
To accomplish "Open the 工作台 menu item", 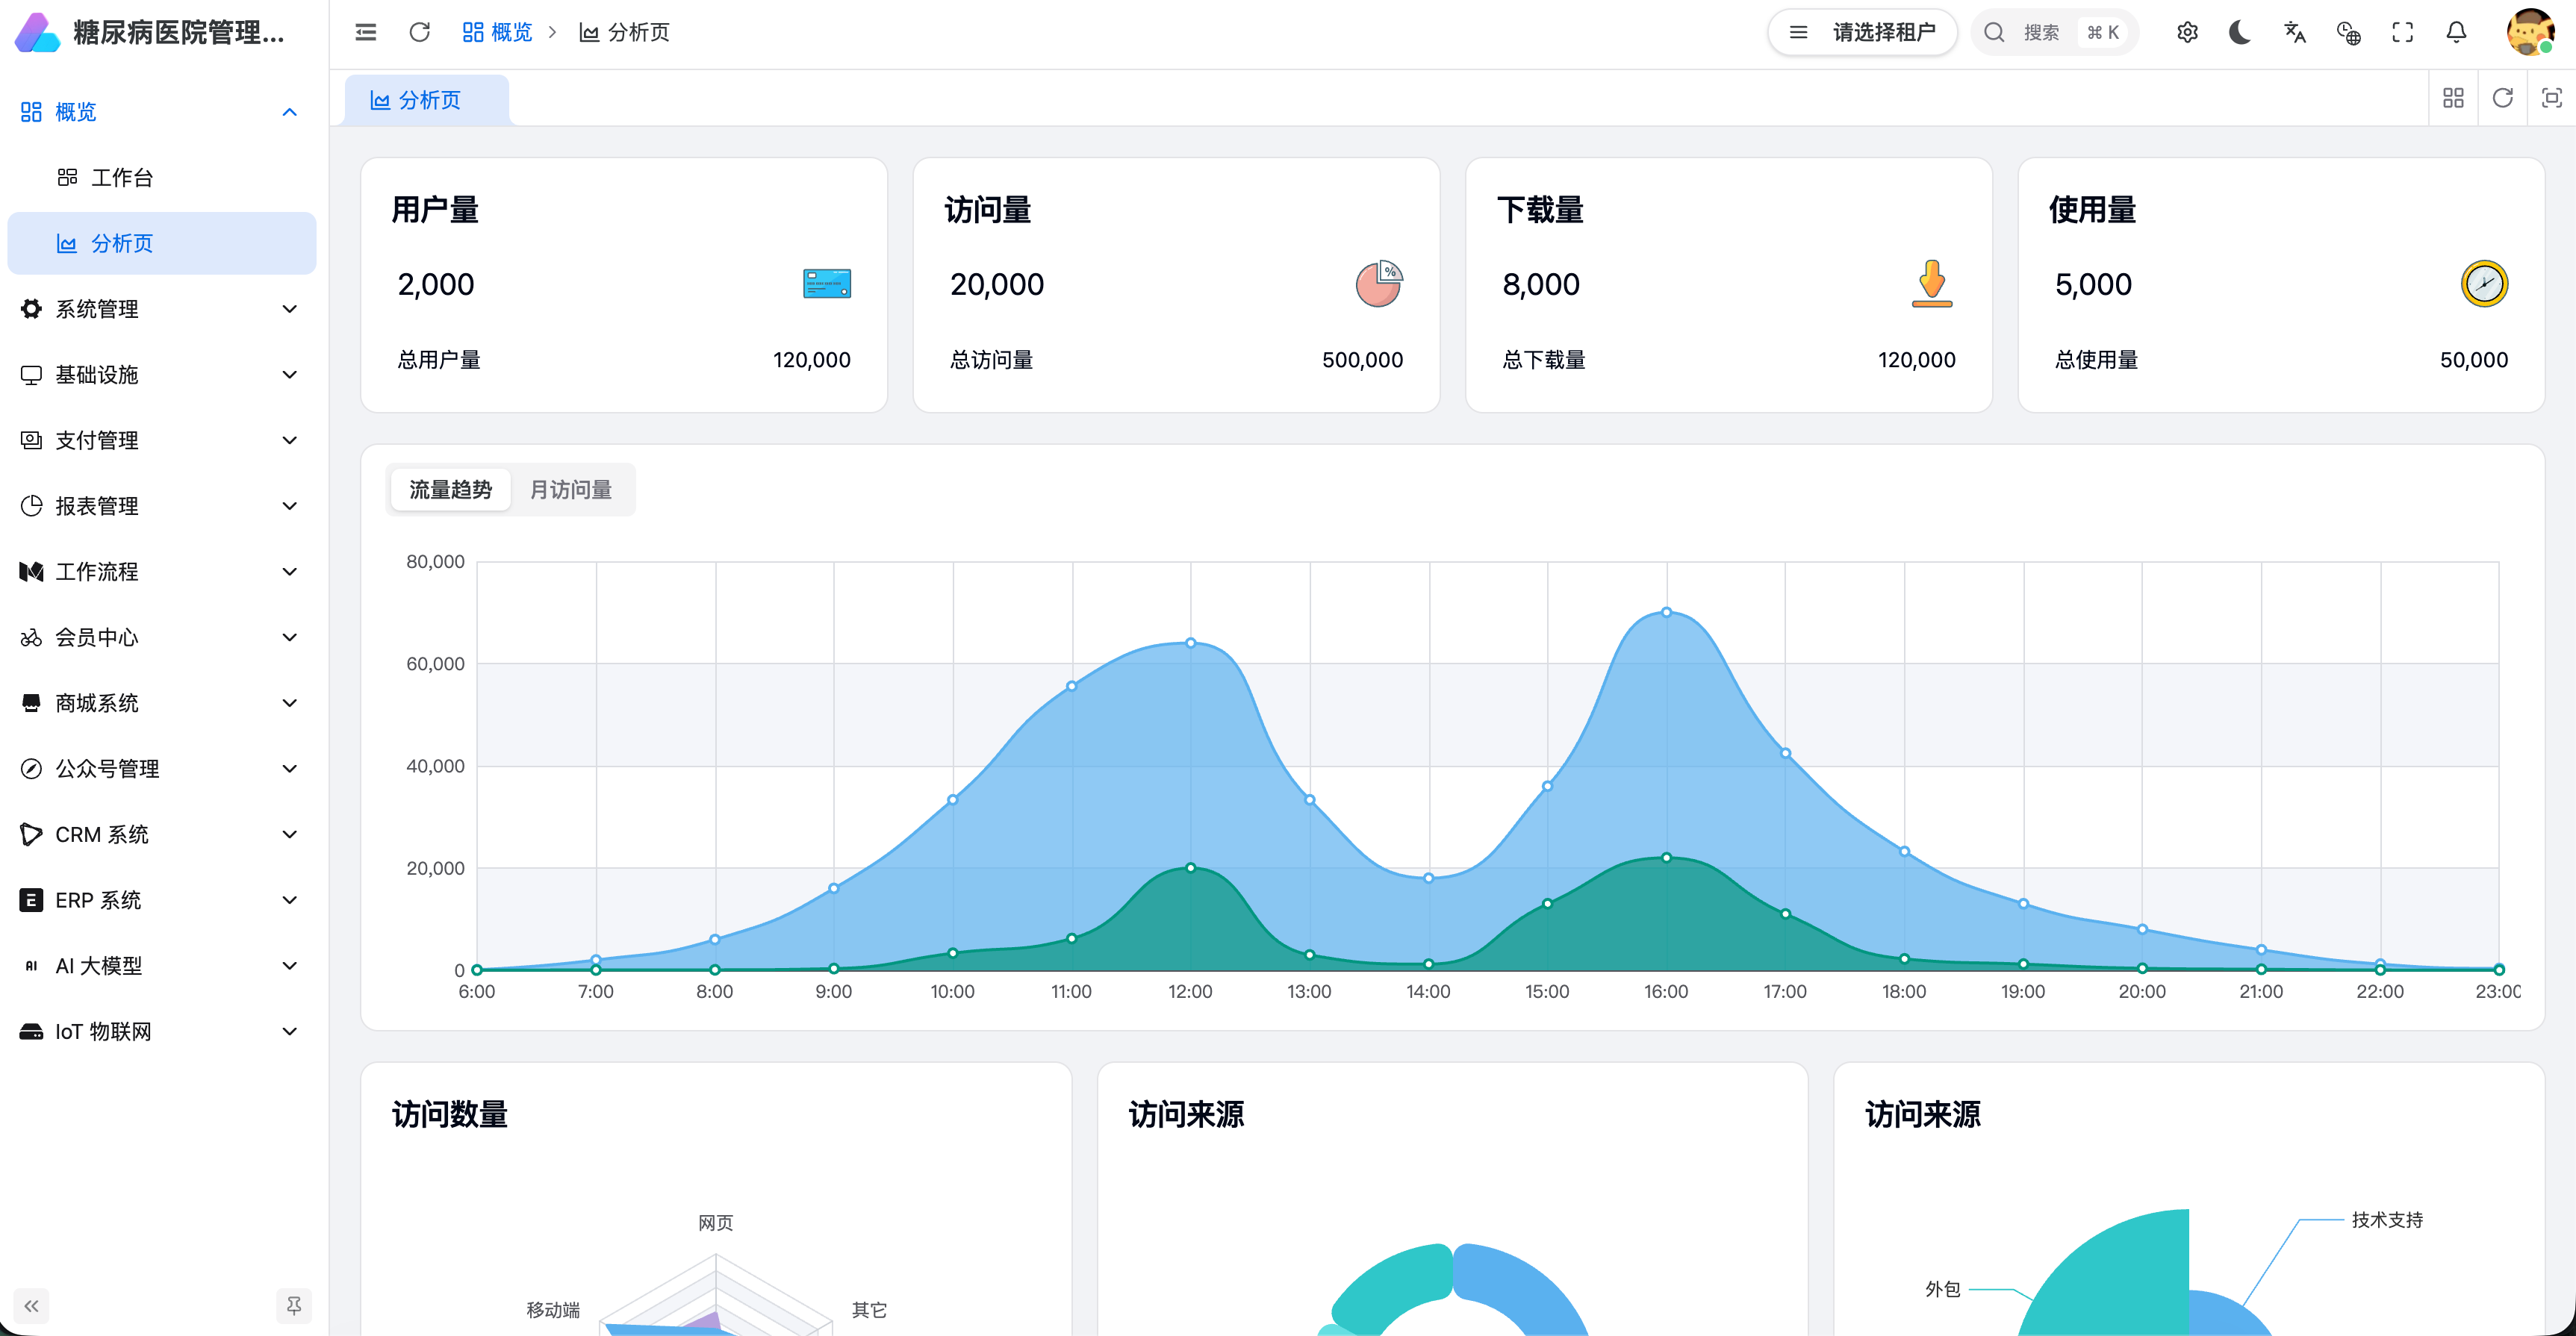I will coord(162,178).
